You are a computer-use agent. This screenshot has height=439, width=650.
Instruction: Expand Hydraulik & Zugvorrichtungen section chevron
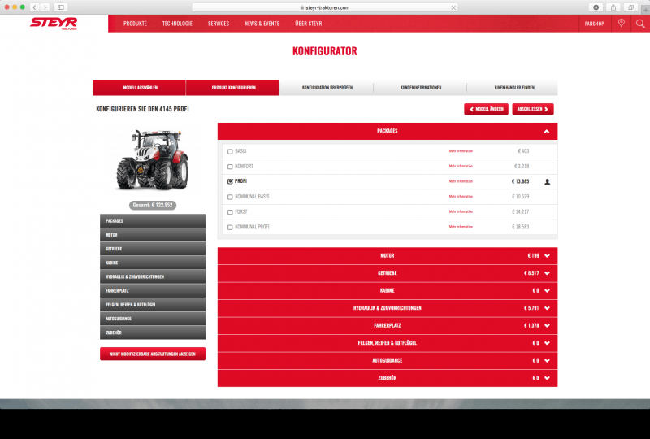click(x=547, y=308)
